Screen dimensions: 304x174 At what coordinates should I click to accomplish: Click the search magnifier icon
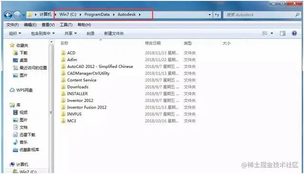pyautogui.click(x=297, y=15)
